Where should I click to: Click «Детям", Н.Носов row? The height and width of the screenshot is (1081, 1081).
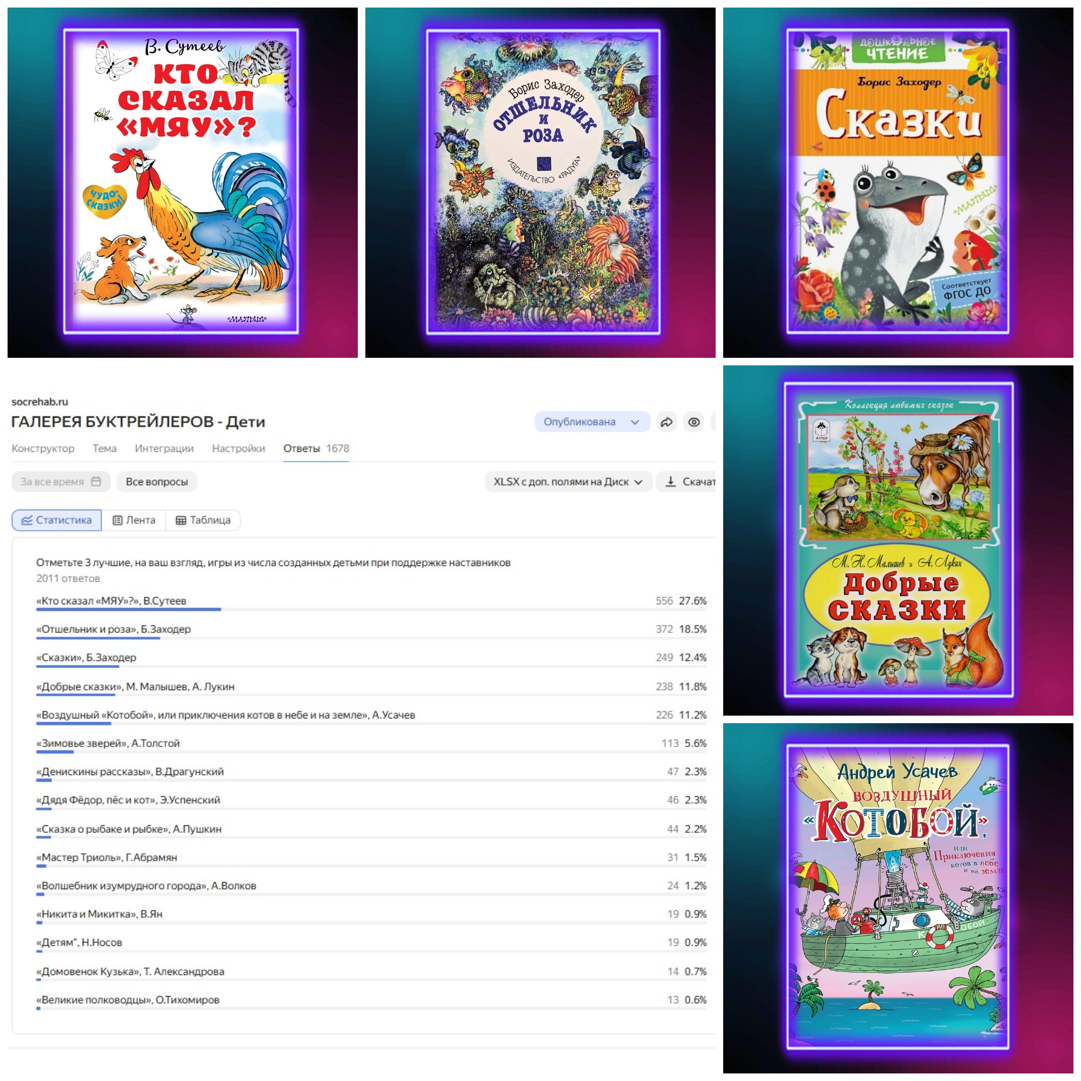371,944
